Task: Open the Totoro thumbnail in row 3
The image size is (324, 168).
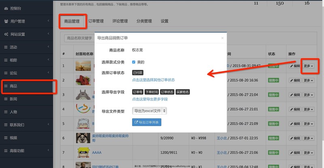Action: pyautogui.click(x=83, y=95)
